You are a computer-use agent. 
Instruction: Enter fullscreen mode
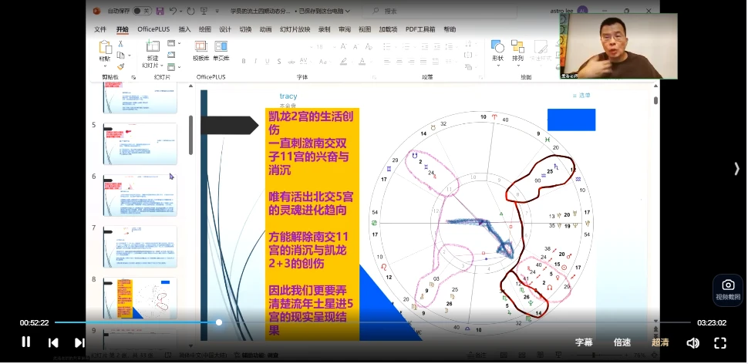tap(720, 342)
